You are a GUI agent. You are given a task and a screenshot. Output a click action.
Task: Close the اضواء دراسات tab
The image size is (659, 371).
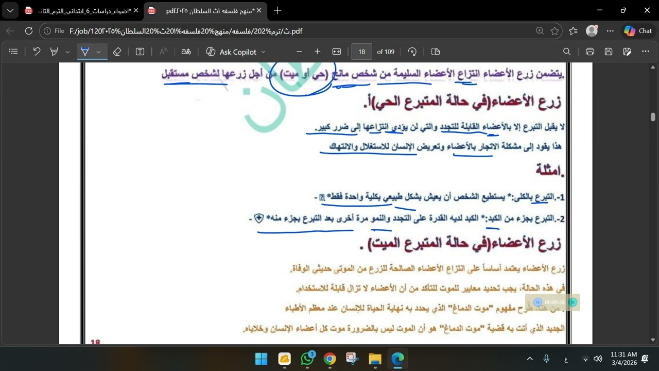point(135,10)
